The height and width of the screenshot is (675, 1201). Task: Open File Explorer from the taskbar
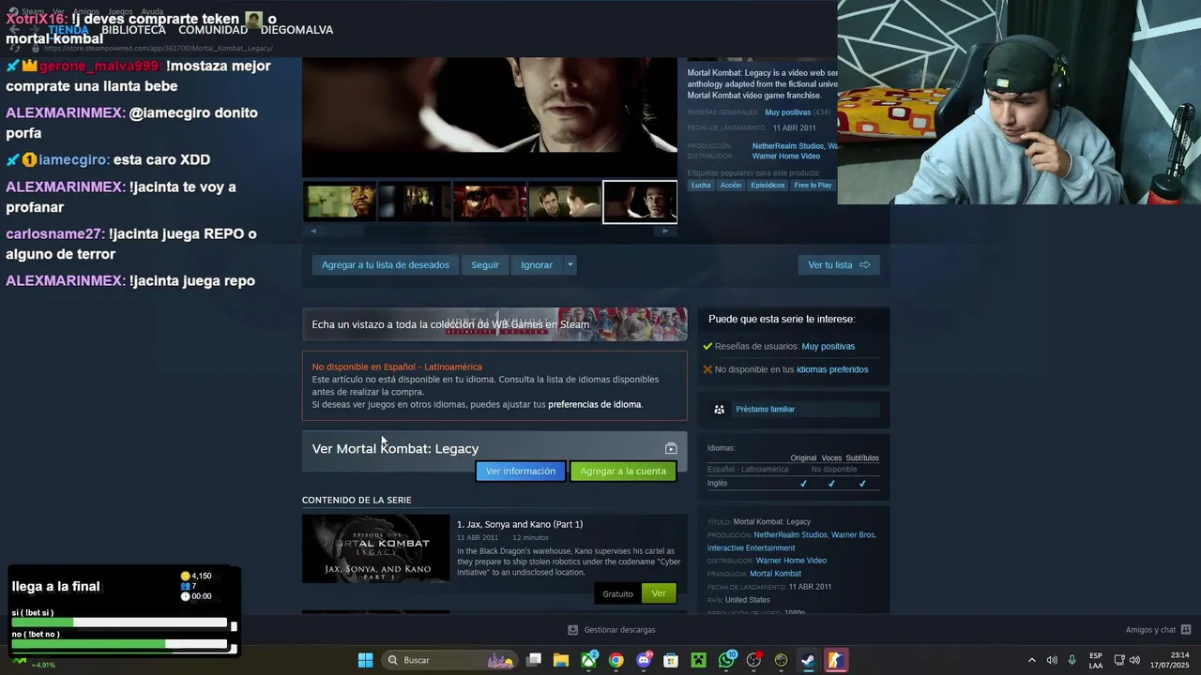click(x=561, y=660)
